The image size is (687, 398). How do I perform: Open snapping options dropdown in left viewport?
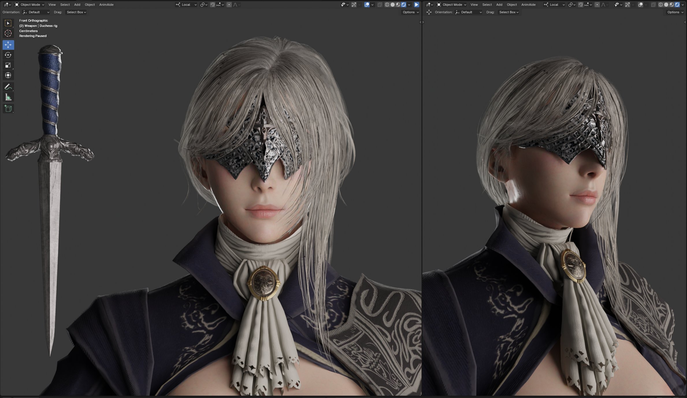pyautogui.click(x=220, y=5)
